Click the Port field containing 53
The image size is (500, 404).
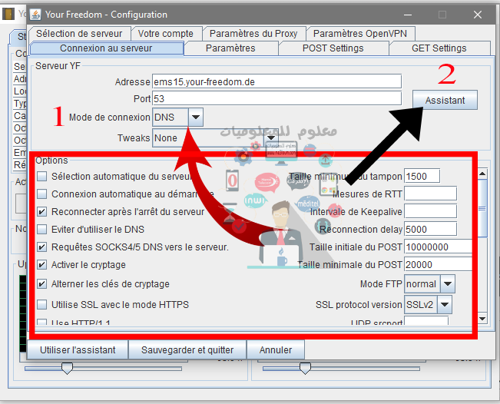(x=276, y=98)
